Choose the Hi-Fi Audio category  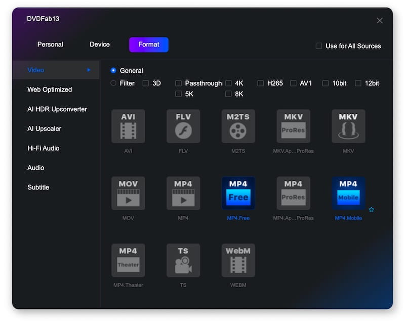pos(44,148)
